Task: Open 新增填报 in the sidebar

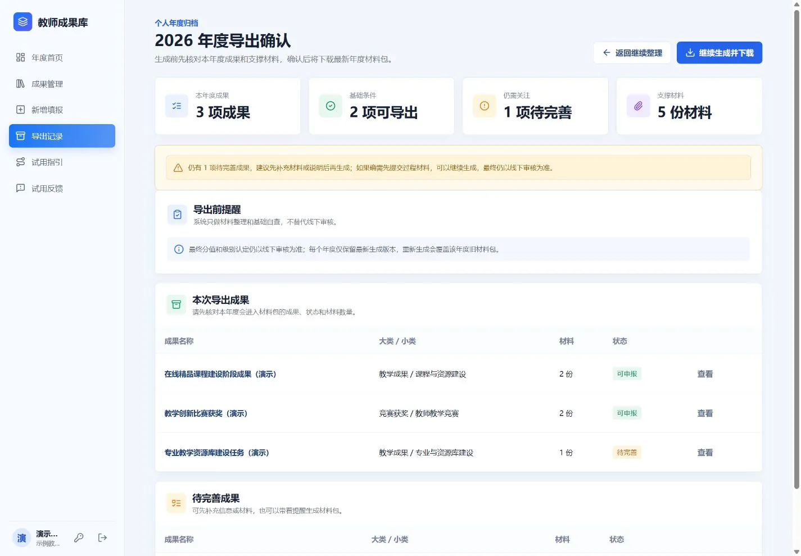Action: tap(62, 110)
